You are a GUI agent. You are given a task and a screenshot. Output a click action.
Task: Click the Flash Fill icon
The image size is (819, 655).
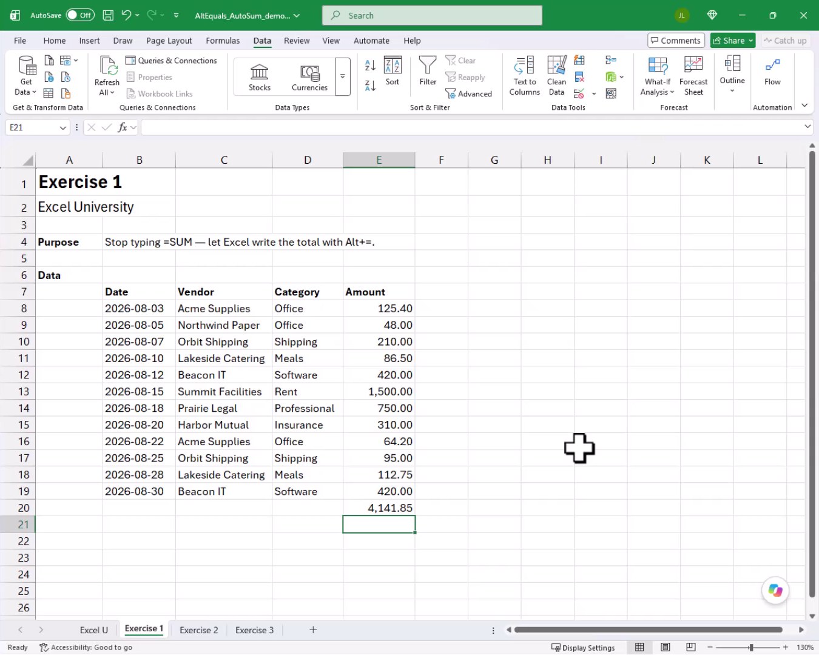pyautogui.click(x=579, y=60)
